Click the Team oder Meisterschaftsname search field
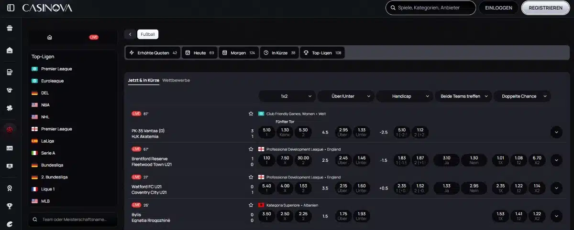Image resolution: width=574 pixels, height=230 pixels. tap(73, 220)
